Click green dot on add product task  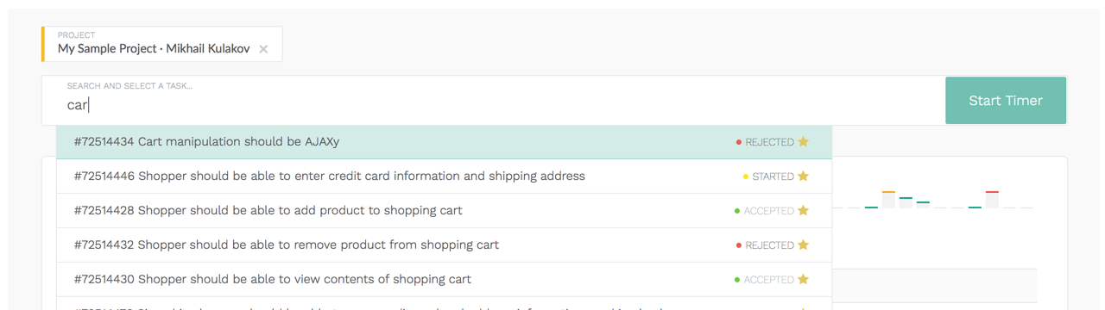[x=737, y=211]
